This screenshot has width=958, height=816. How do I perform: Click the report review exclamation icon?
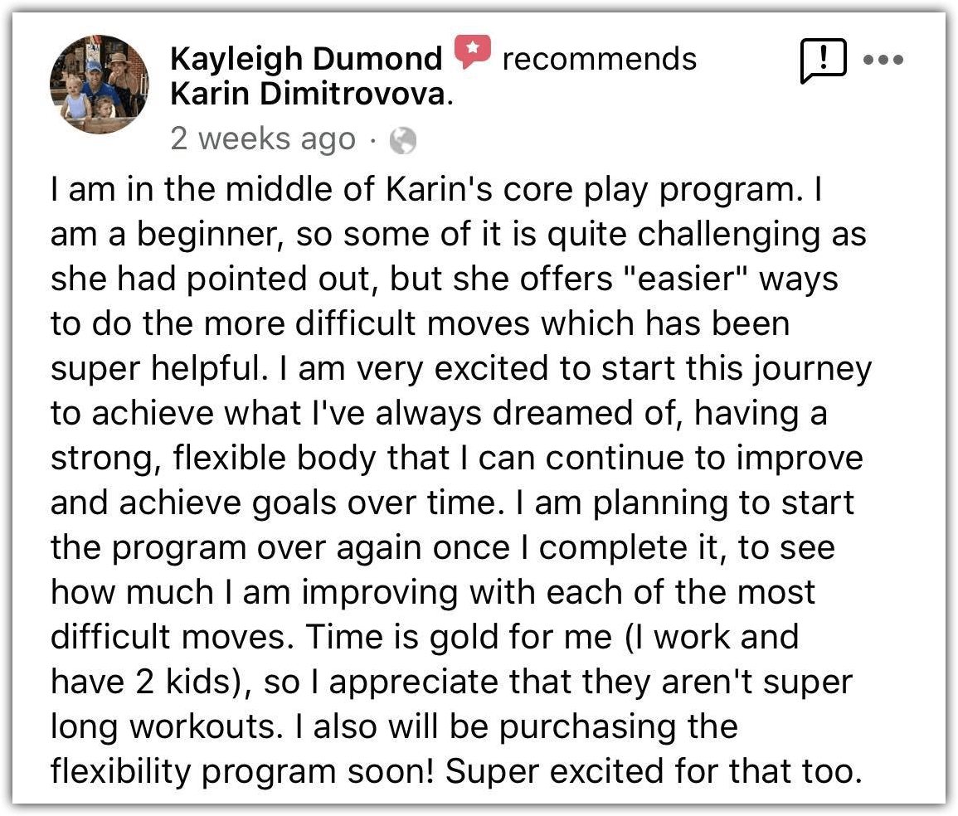823,62
